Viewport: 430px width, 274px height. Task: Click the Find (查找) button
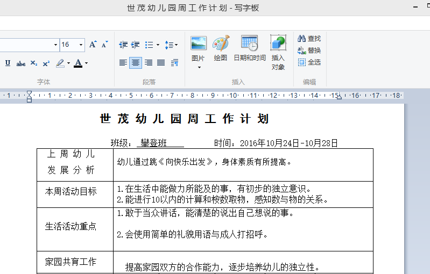[x=309, y=39]
